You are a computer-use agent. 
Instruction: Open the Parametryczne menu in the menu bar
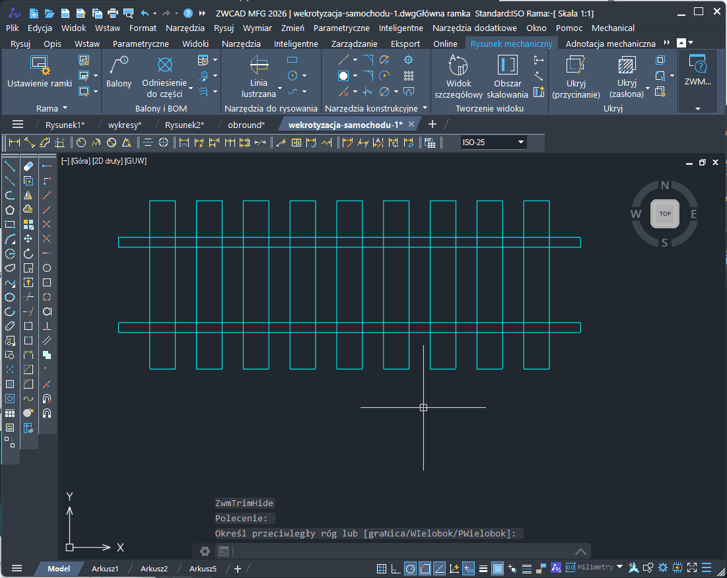(341, 28)
